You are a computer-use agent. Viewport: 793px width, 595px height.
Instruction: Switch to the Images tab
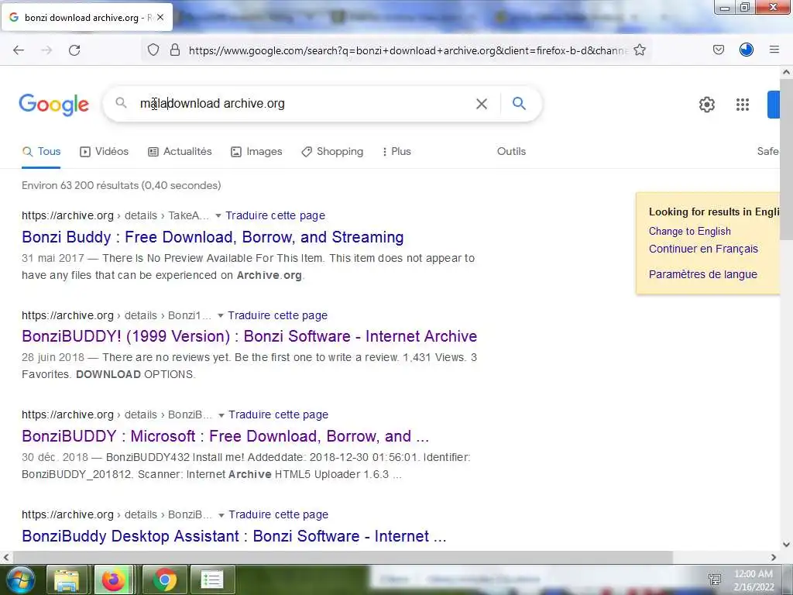(x=256, y=151)
